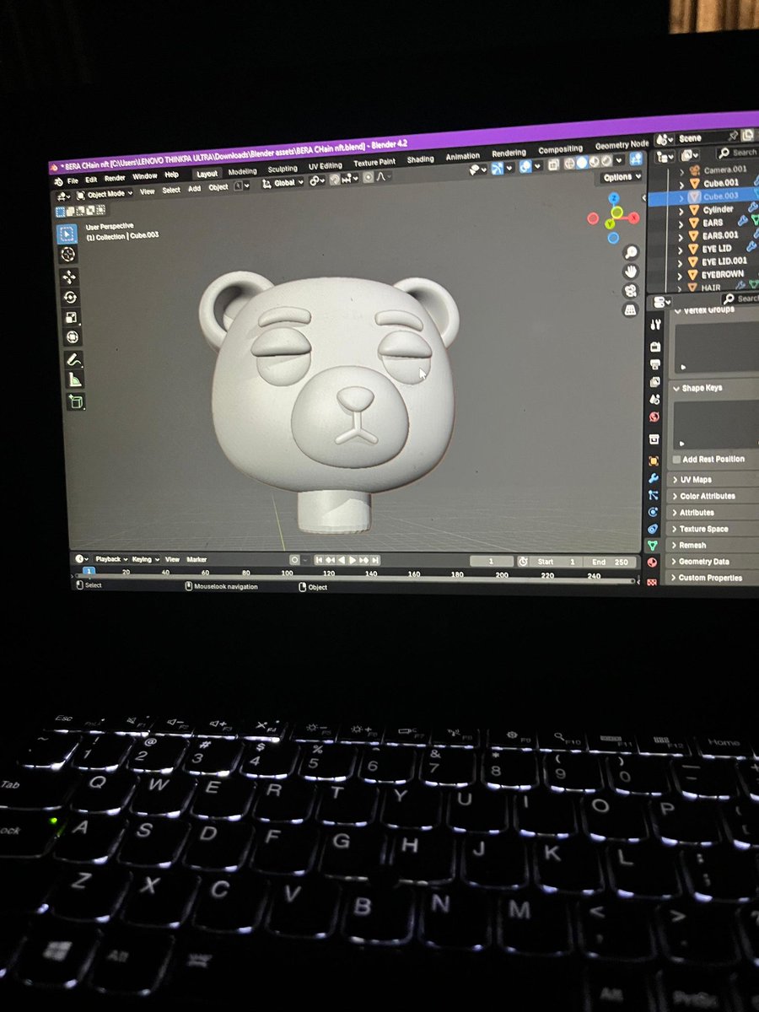Open the Modifiers wrench tab
Viewport: 759px width, 1012px height.
(x=654, y=478)
